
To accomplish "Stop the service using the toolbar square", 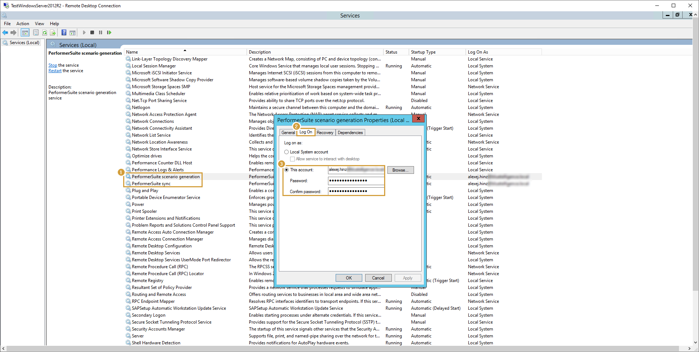I will [x=92, y=33].
